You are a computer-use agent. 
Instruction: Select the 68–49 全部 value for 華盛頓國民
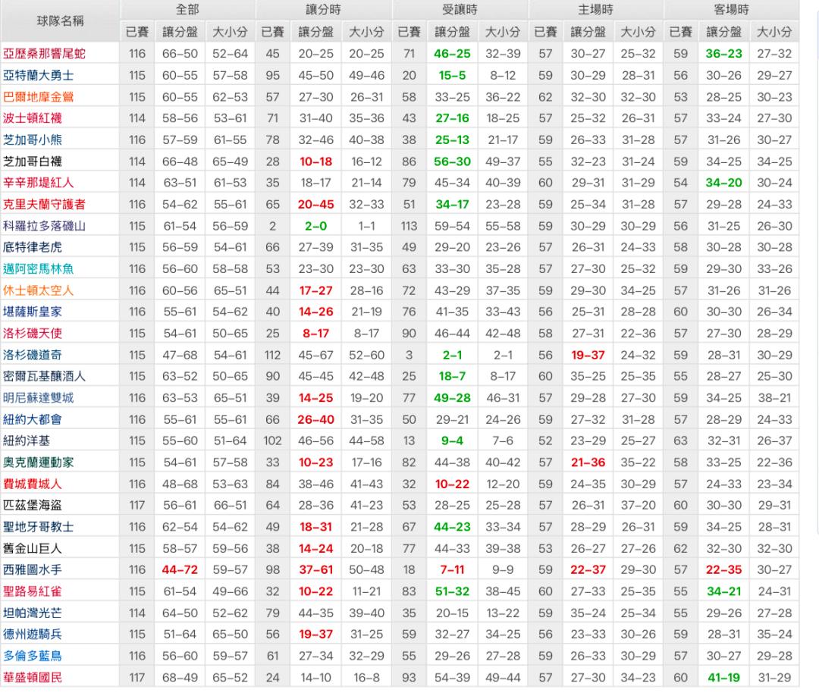click(x=180, y=678)
